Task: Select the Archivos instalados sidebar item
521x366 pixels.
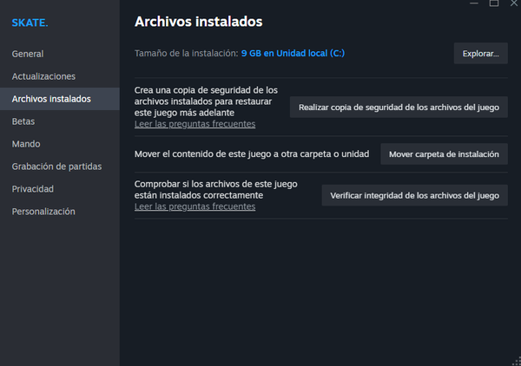Action: 51,99
